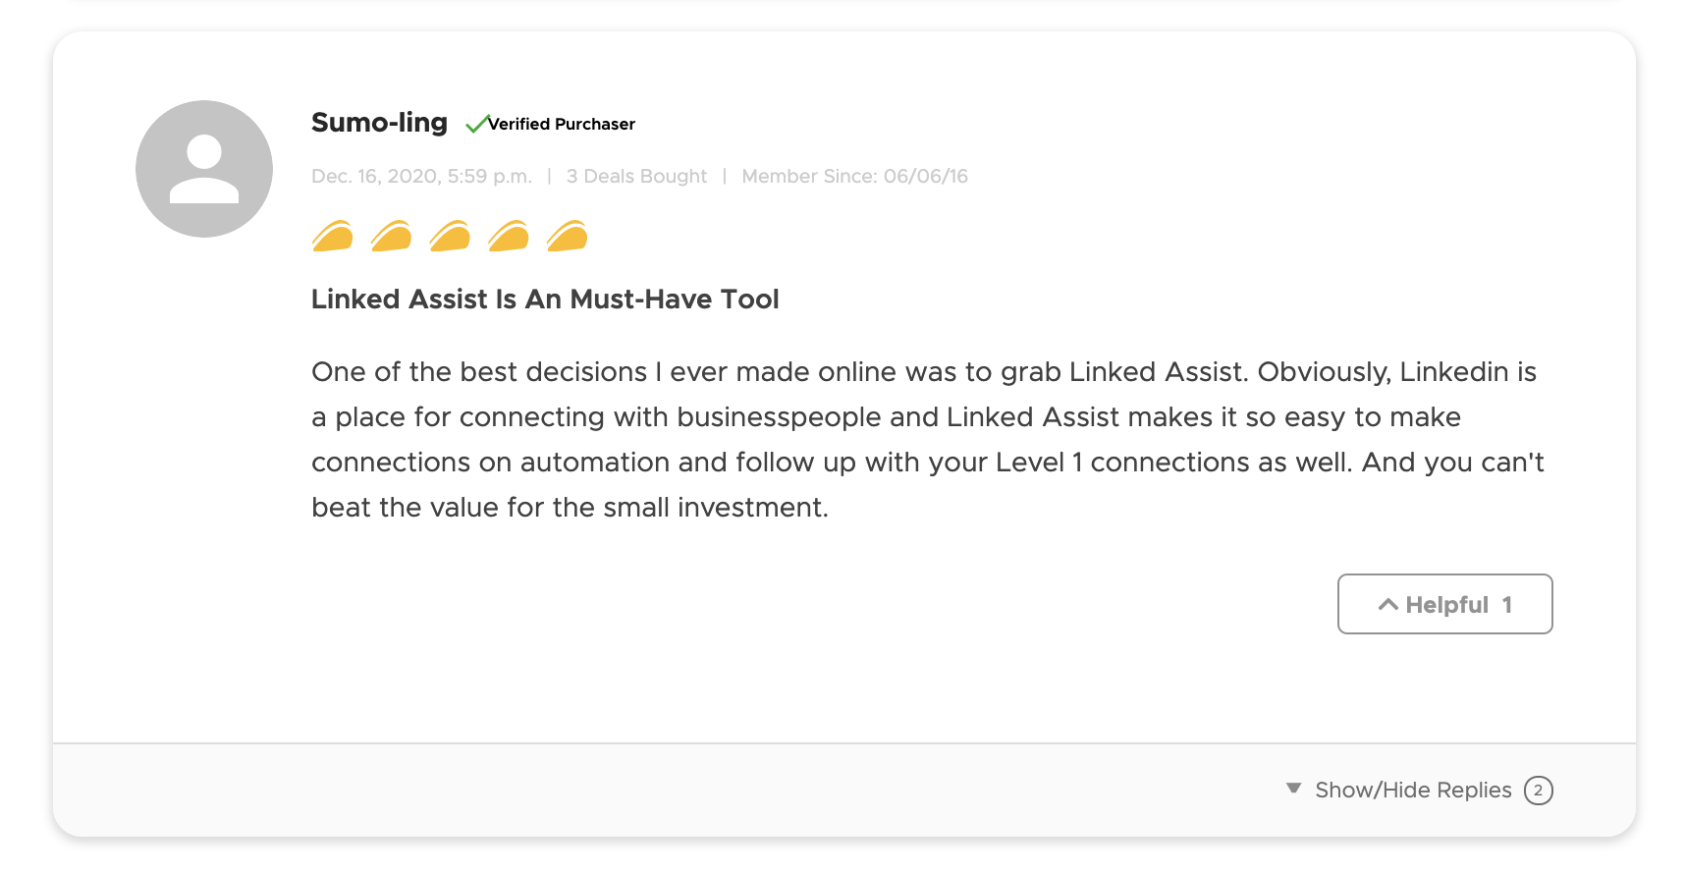Click the gray user avatar icon
The width and height of the screenshot is (1685, 874).
tap(204, 169)
